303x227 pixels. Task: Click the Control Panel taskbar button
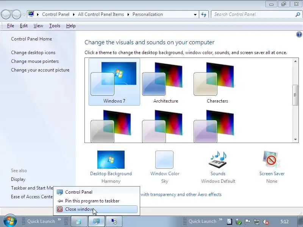[97, 221]
